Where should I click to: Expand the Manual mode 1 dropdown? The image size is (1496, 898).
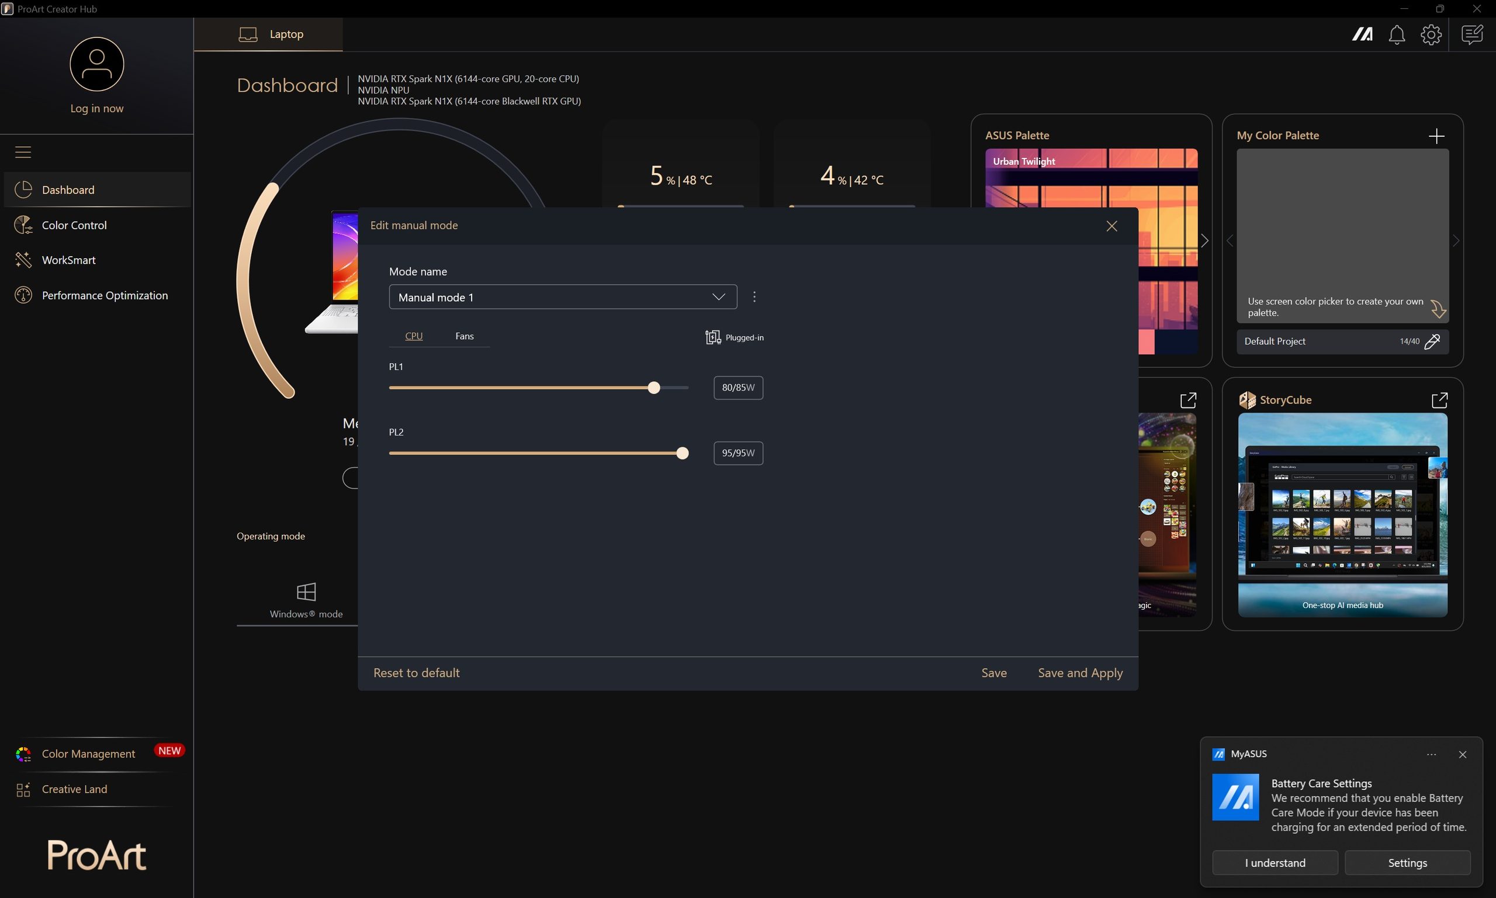[x=562, y=297]
